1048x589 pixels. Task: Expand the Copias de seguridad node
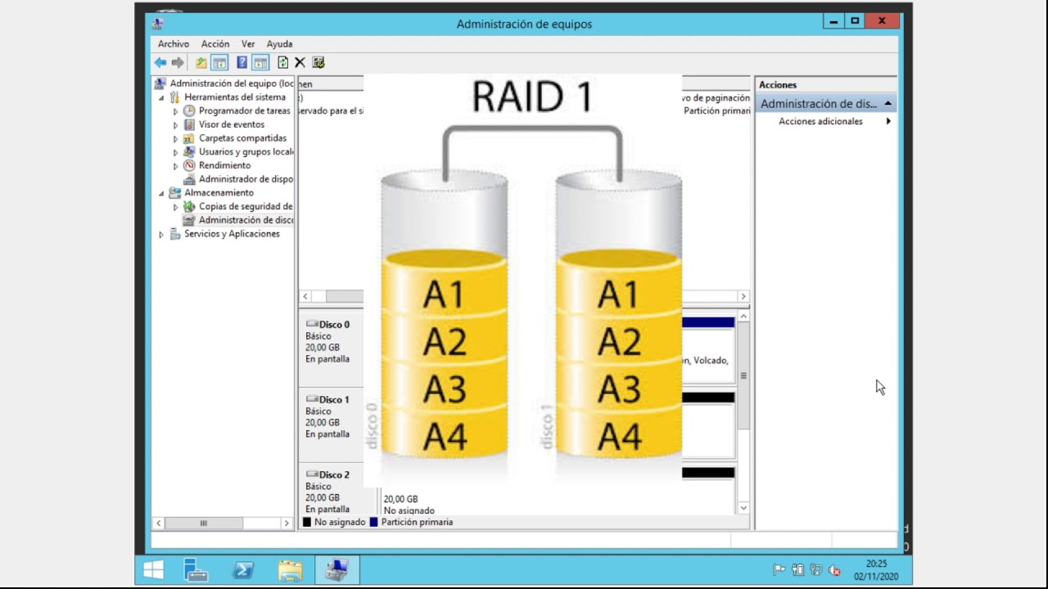tap(175, 207)
